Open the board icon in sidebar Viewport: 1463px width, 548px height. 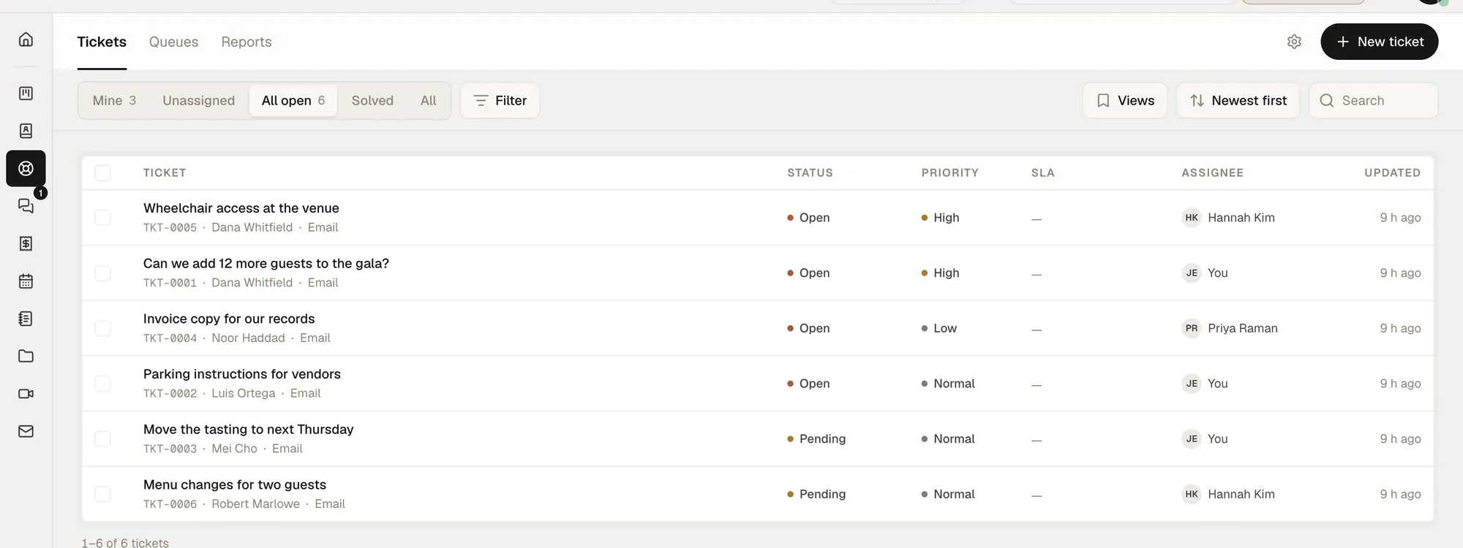26,94
